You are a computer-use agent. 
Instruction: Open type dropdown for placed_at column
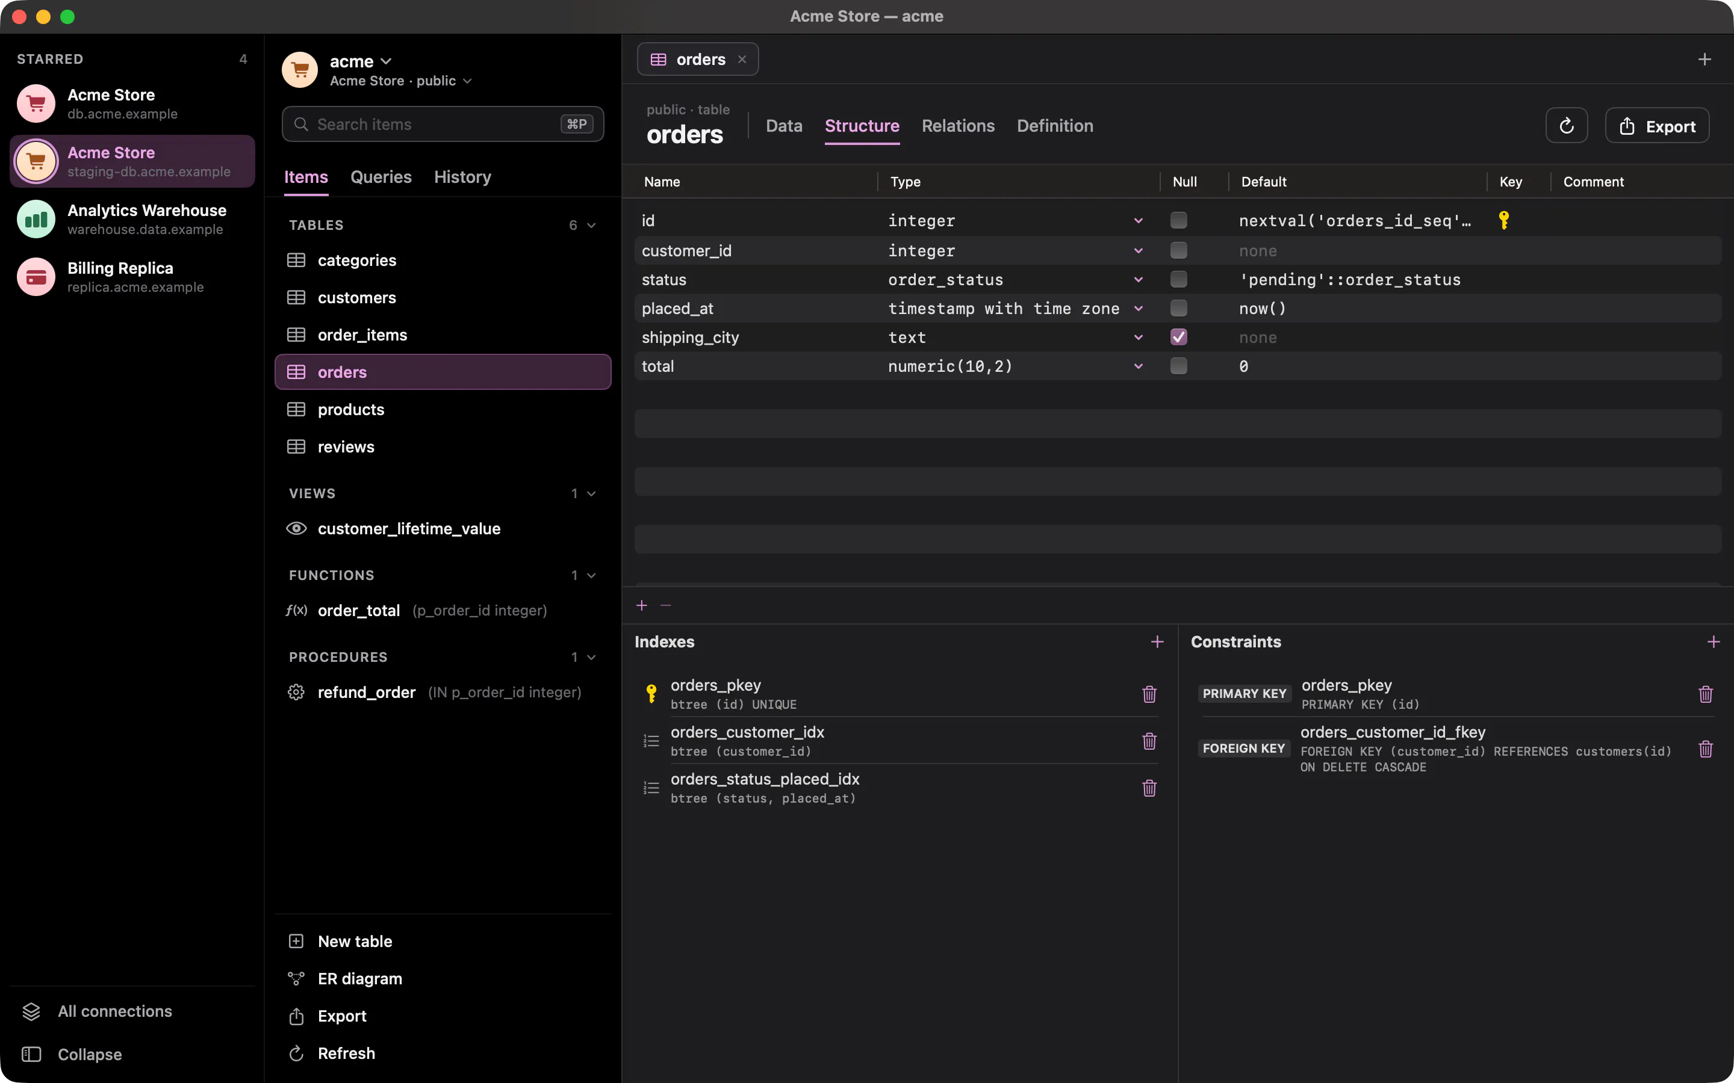point(1139,309)
